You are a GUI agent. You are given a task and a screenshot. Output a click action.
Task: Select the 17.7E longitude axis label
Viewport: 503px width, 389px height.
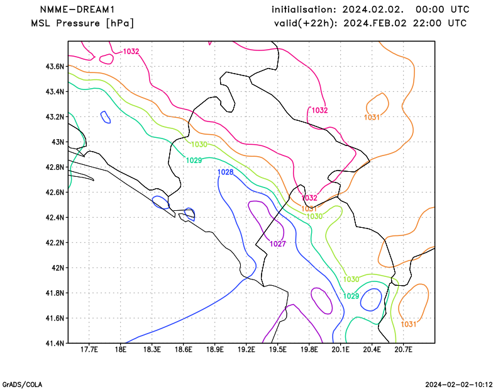[x=89, y=349]
